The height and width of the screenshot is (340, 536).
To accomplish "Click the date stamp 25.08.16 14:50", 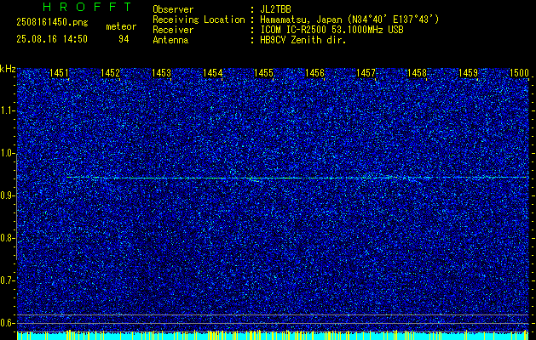I will 52,39.
